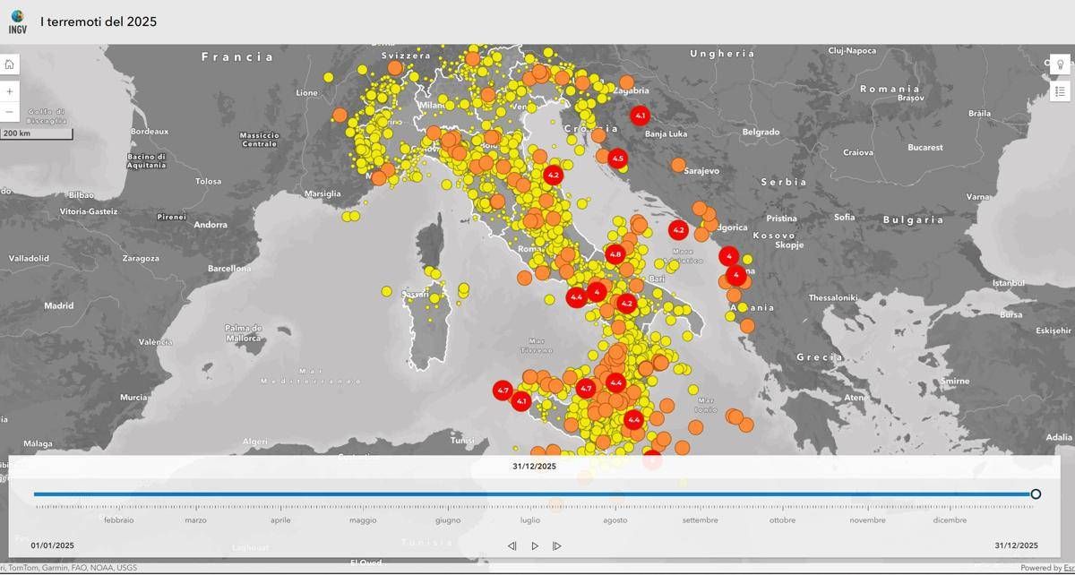Click the INGV logo
The image size is (1075, 575).
click(x=17, y=21)
